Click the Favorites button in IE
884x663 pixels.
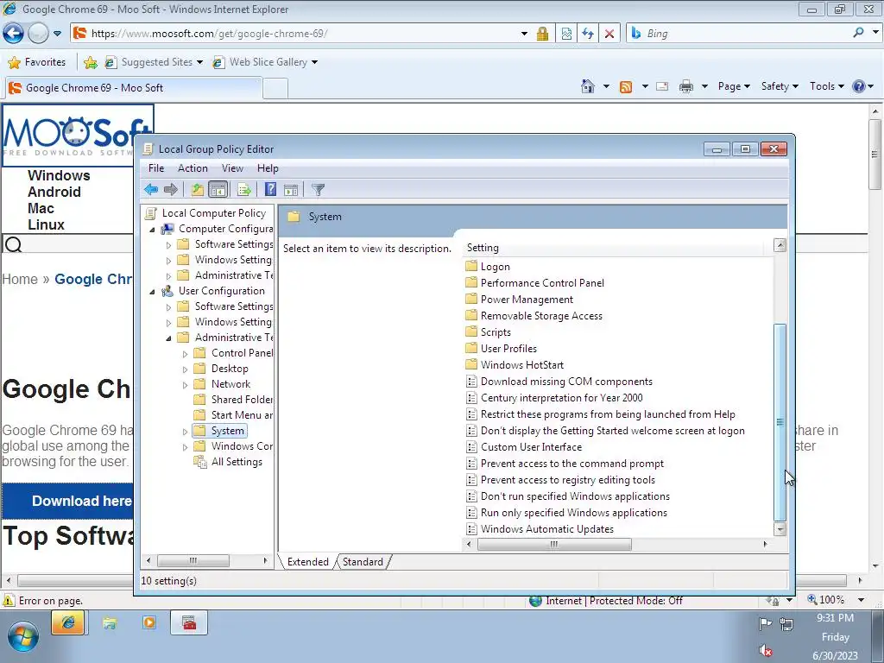[x=37, y=62]
